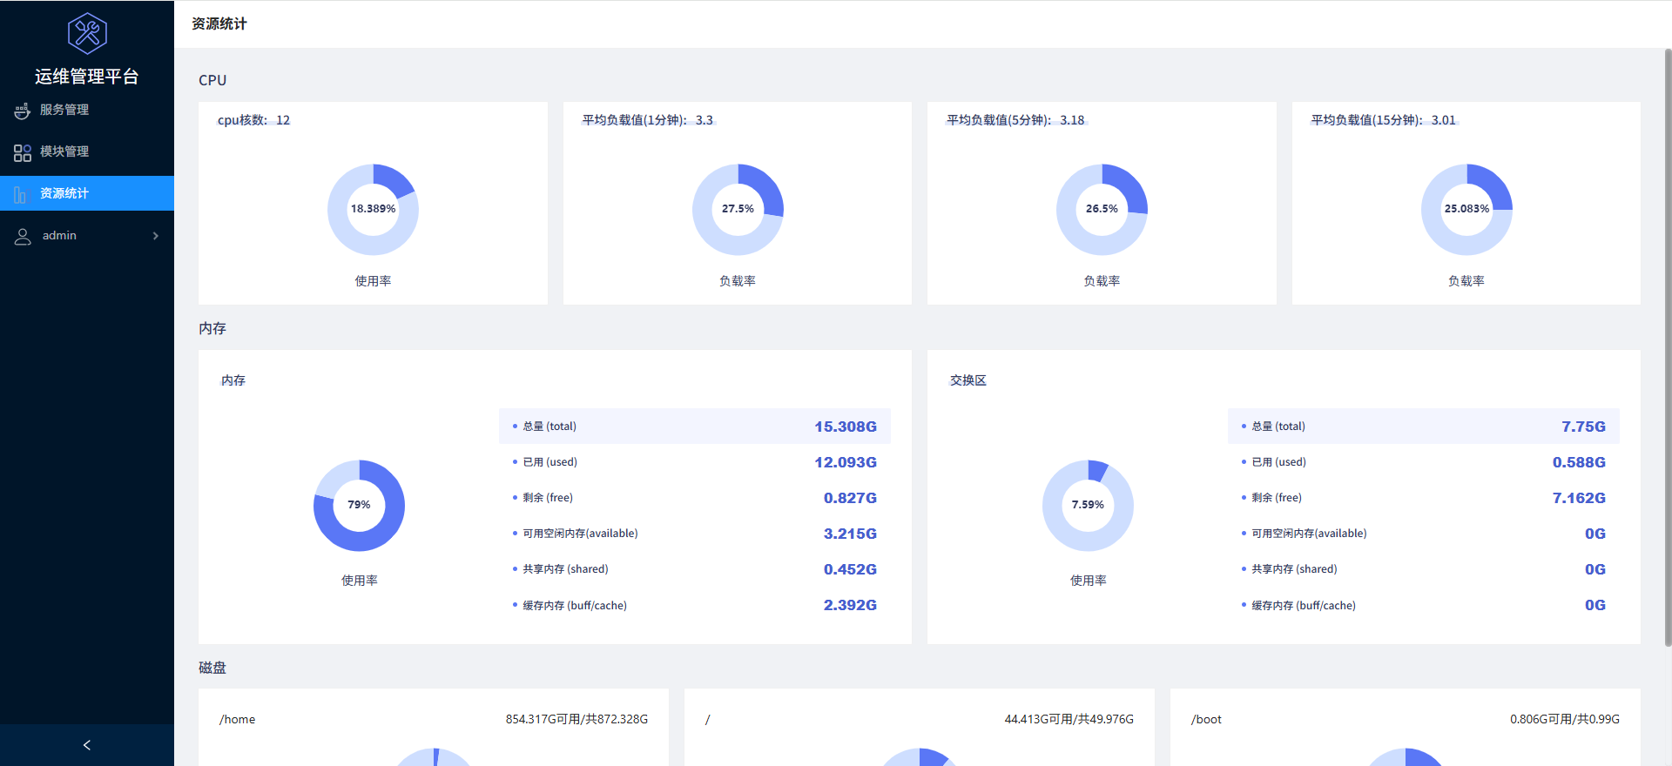Click 使用率 label under CPU donut
Viewport: 1672px width, 766px height.
(x=373, y=281)
